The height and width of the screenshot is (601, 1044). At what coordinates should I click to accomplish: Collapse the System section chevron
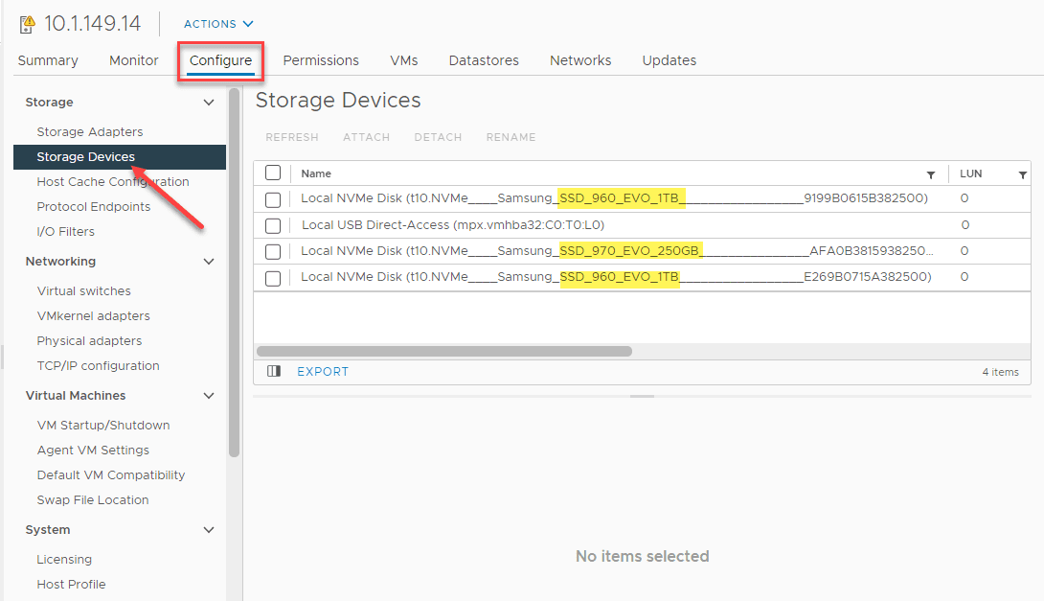(x=209, y=530)
